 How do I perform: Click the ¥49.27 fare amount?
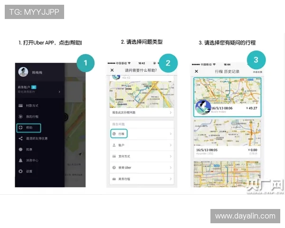coord(252,108)
